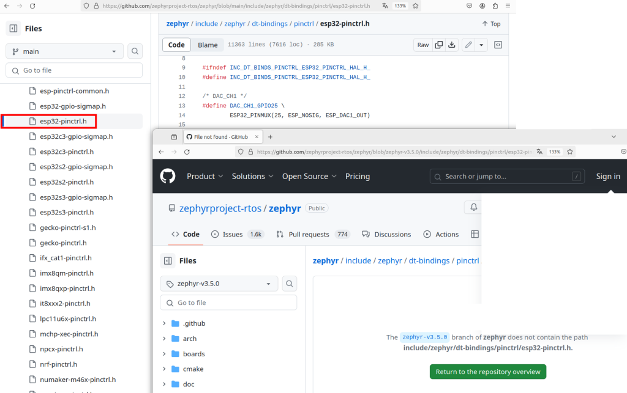
Task: Open edit options dropdown arrow next to pencil
Action: [x=481, y=45]
